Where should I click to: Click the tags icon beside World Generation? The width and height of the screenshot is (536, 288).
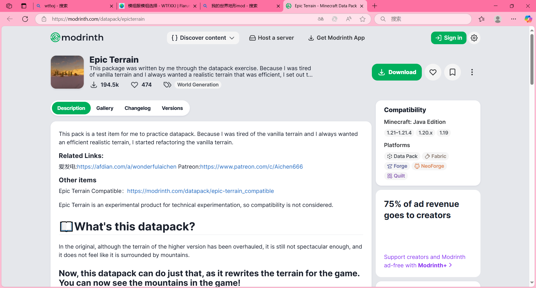point(167,85)
